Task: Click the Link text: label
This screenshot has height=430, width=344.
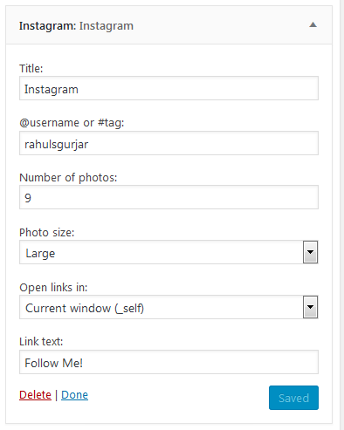Action: tap(41, 342)
